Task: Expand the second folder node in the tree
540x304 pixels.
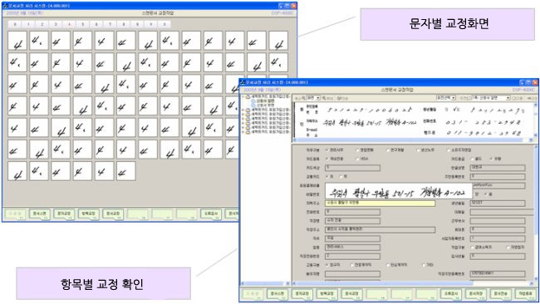Action: pyautogui.click(x=243, y=110)
